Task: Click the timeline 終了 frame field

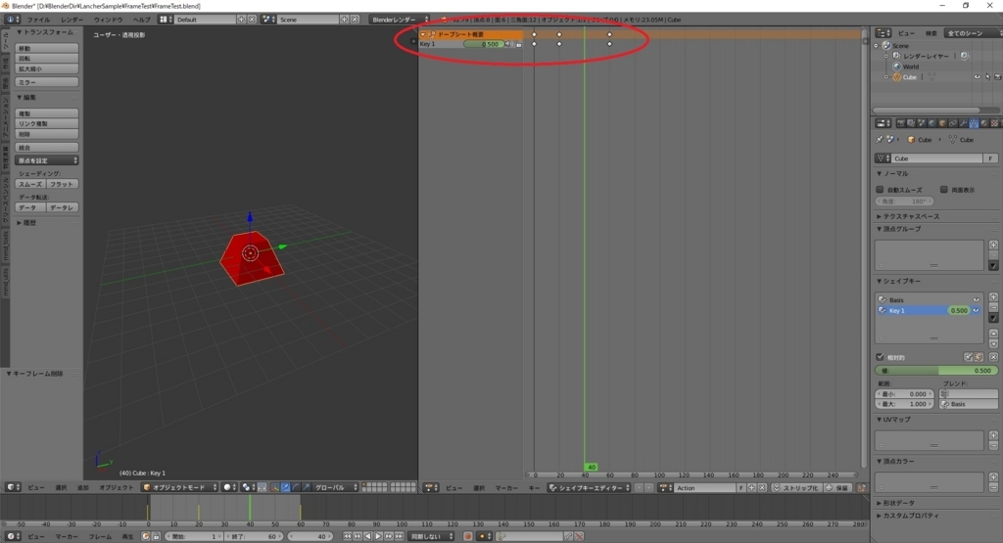Action: click(254, 536)
